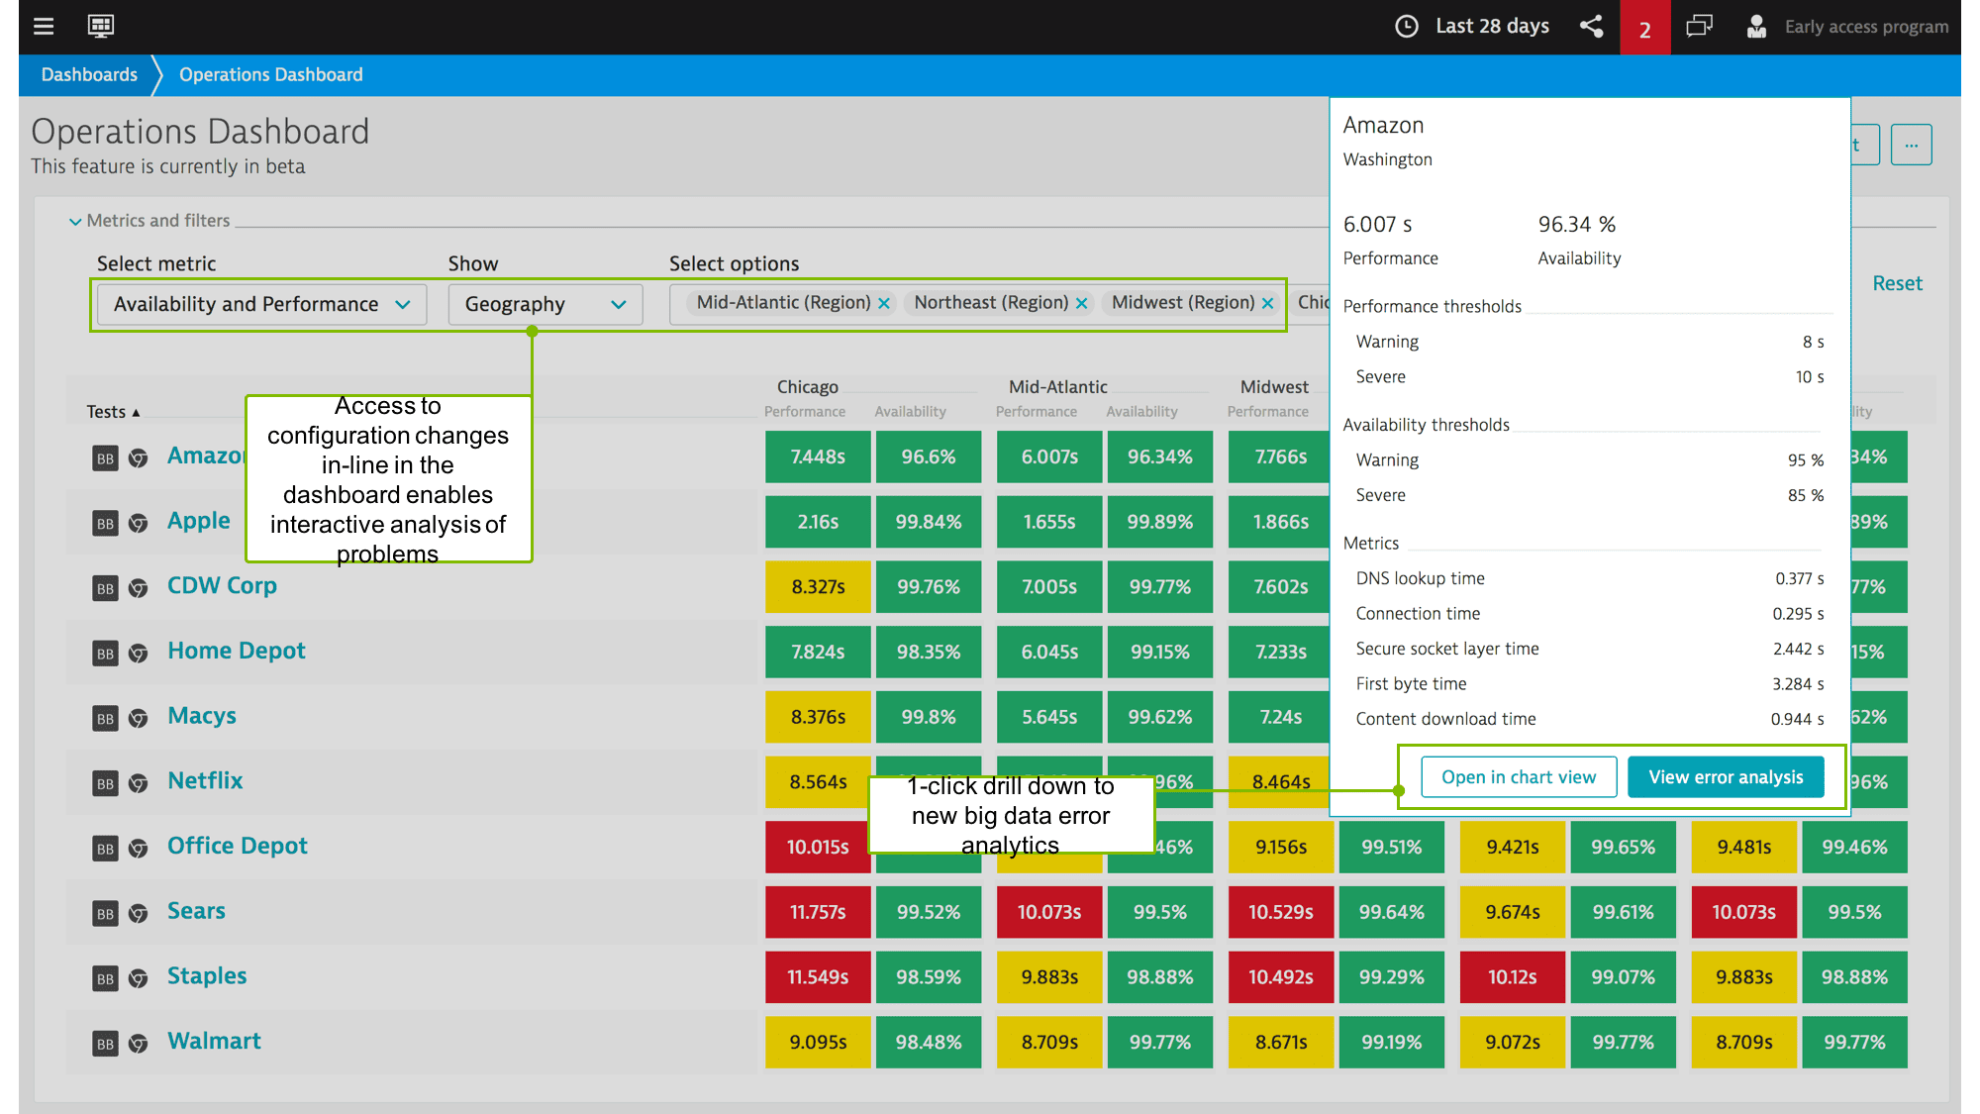The height and width of the screenshot is (1114, 1980).
Task: Click the Chrome icon in the Amazon row
Action: (139, 457)
